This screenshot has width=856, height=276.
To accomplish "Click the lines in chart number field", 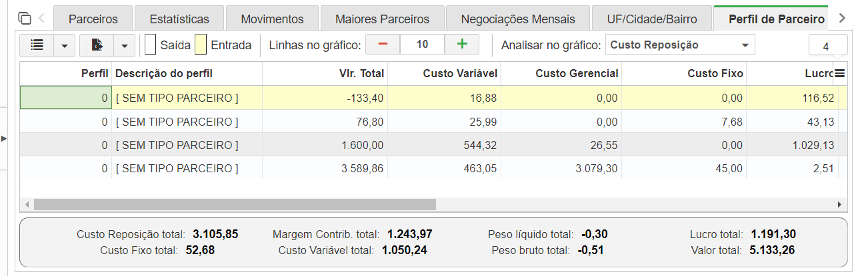I will (422, 45).
